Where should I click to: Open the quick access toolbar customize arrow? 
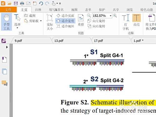point(60,3)
